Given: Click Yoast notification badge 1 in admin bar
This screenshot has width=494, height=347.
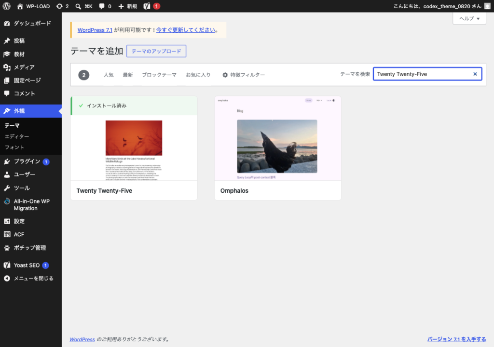Looking at the screenshot, I should pyautogui.click(x=156, y=6).
